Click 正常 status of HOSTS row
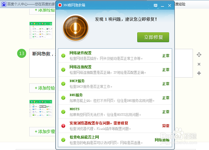209x150 pixels. click(166, 112)
